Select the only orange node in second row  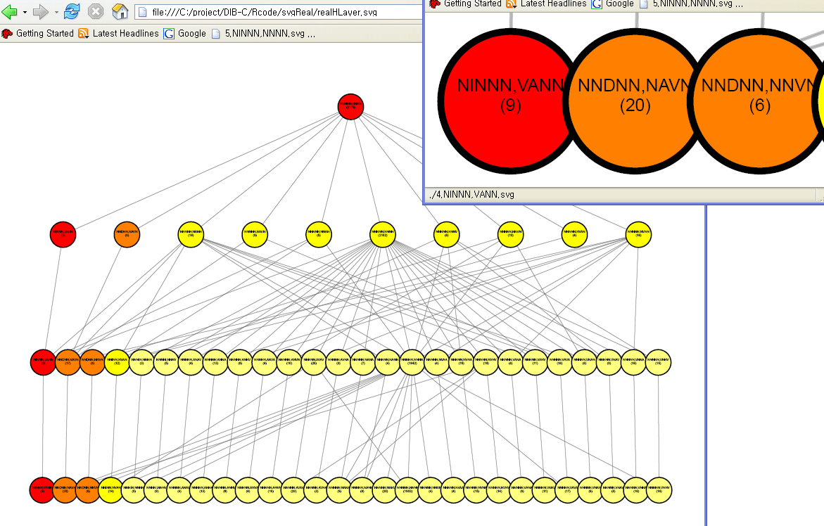point(127,234)
